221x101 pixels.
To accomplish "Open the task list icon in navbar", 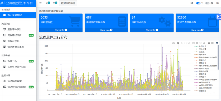I will (54, 3).
